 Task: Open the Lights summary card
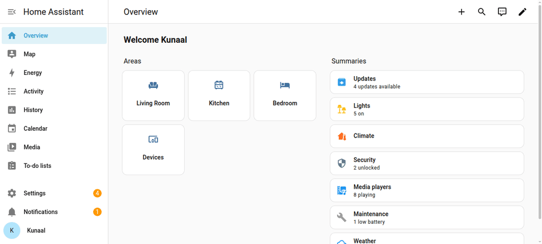point(427,109)
